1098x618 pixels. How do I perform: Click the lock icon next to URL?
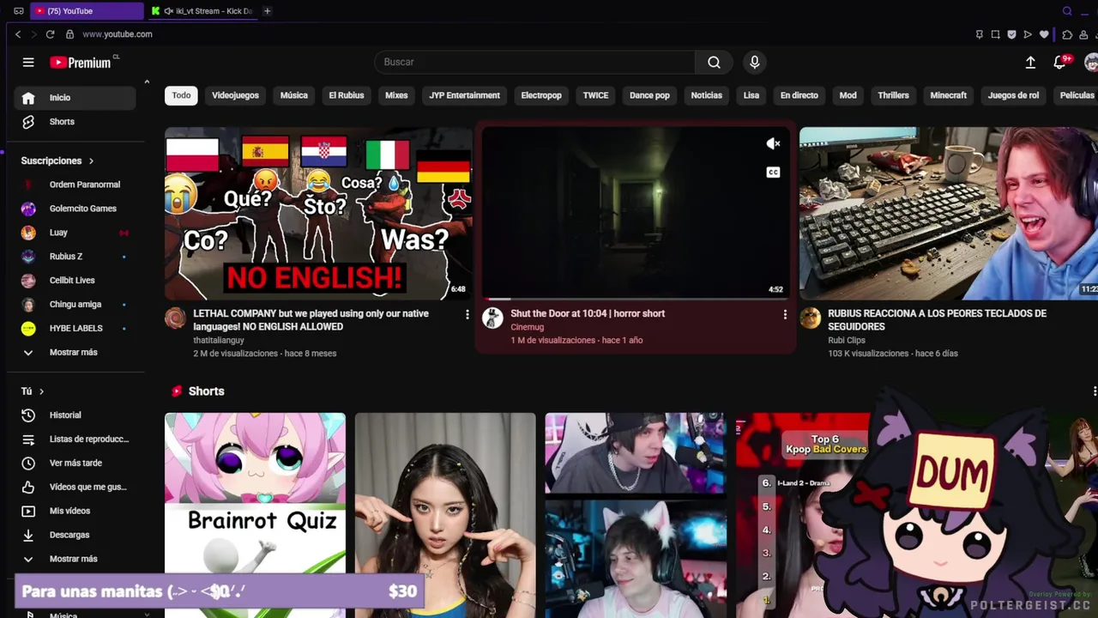click(x=69, y=34)
